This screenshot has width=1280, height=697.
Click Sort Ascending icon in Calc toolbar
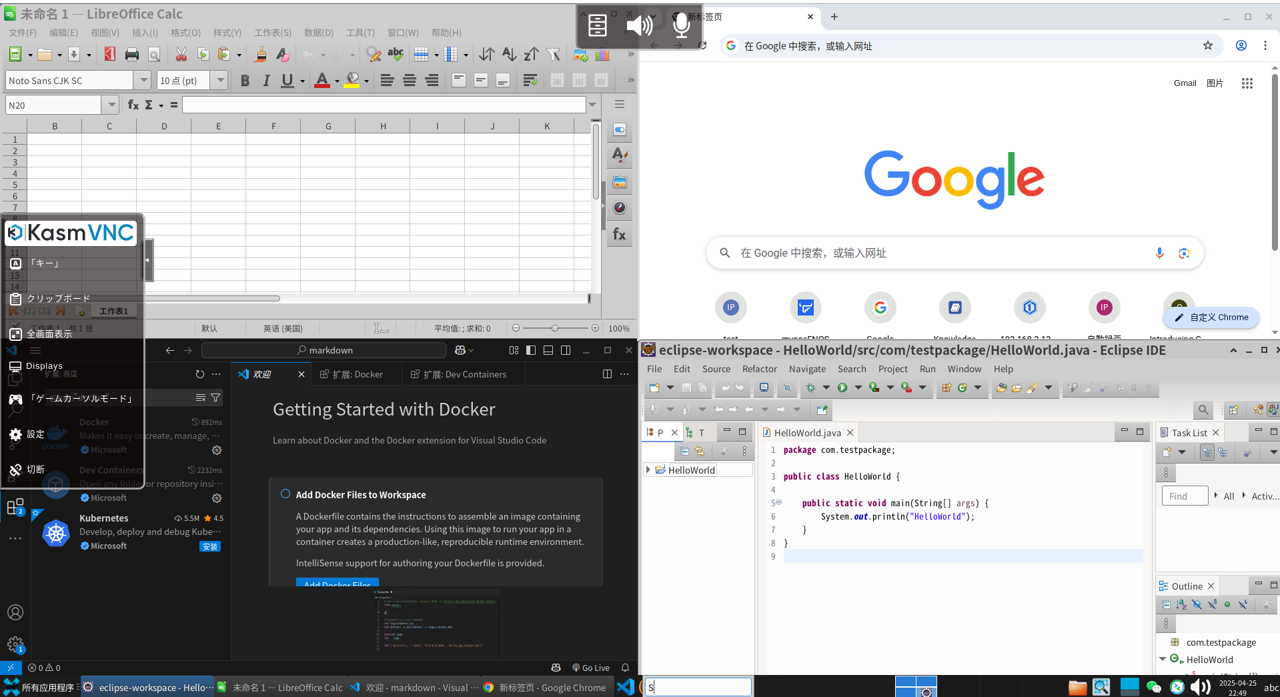tap(509, 55)
